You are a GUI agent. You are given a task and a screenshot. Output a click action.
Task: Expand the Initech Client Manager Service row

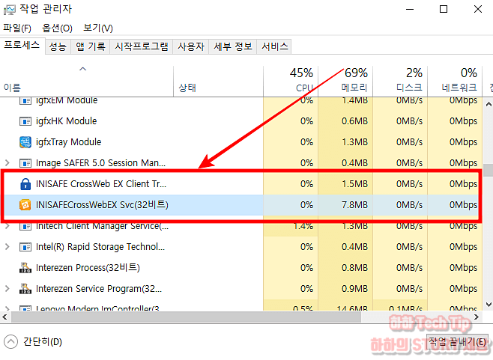point(7,226)
